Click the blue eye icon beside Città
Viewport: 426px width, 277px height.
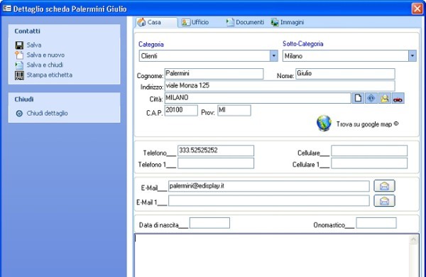[371, 98]
